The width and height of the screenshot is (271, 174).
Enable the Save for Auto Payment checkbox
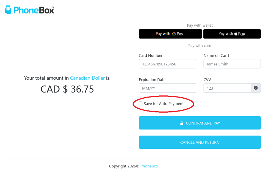tap(141, 103)
